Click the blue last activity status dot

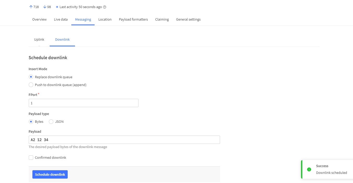pyautogui.click(x=57, y=7)
